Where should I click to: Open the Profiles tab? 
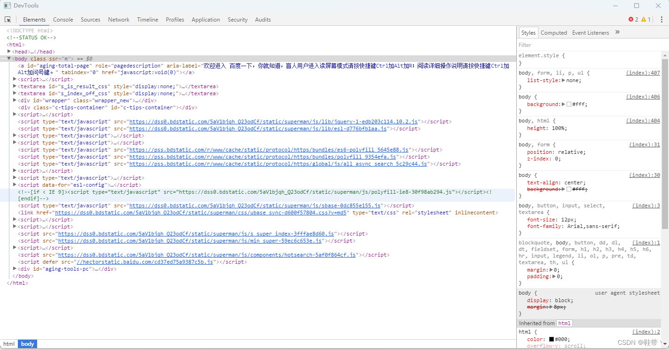(175, 20)
